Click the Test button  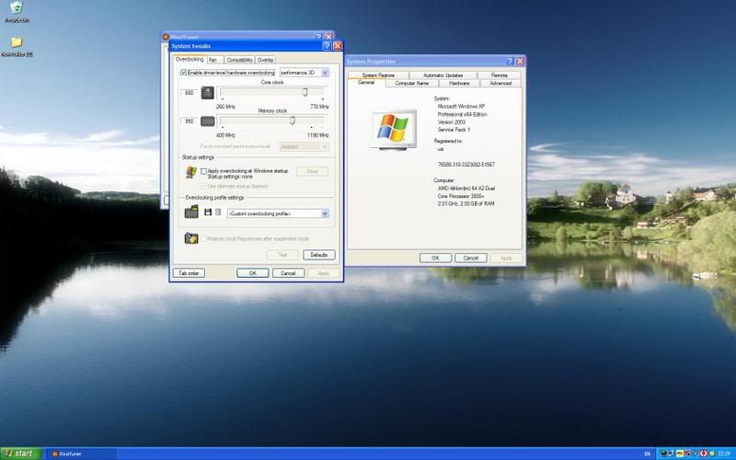pos(282,255)
